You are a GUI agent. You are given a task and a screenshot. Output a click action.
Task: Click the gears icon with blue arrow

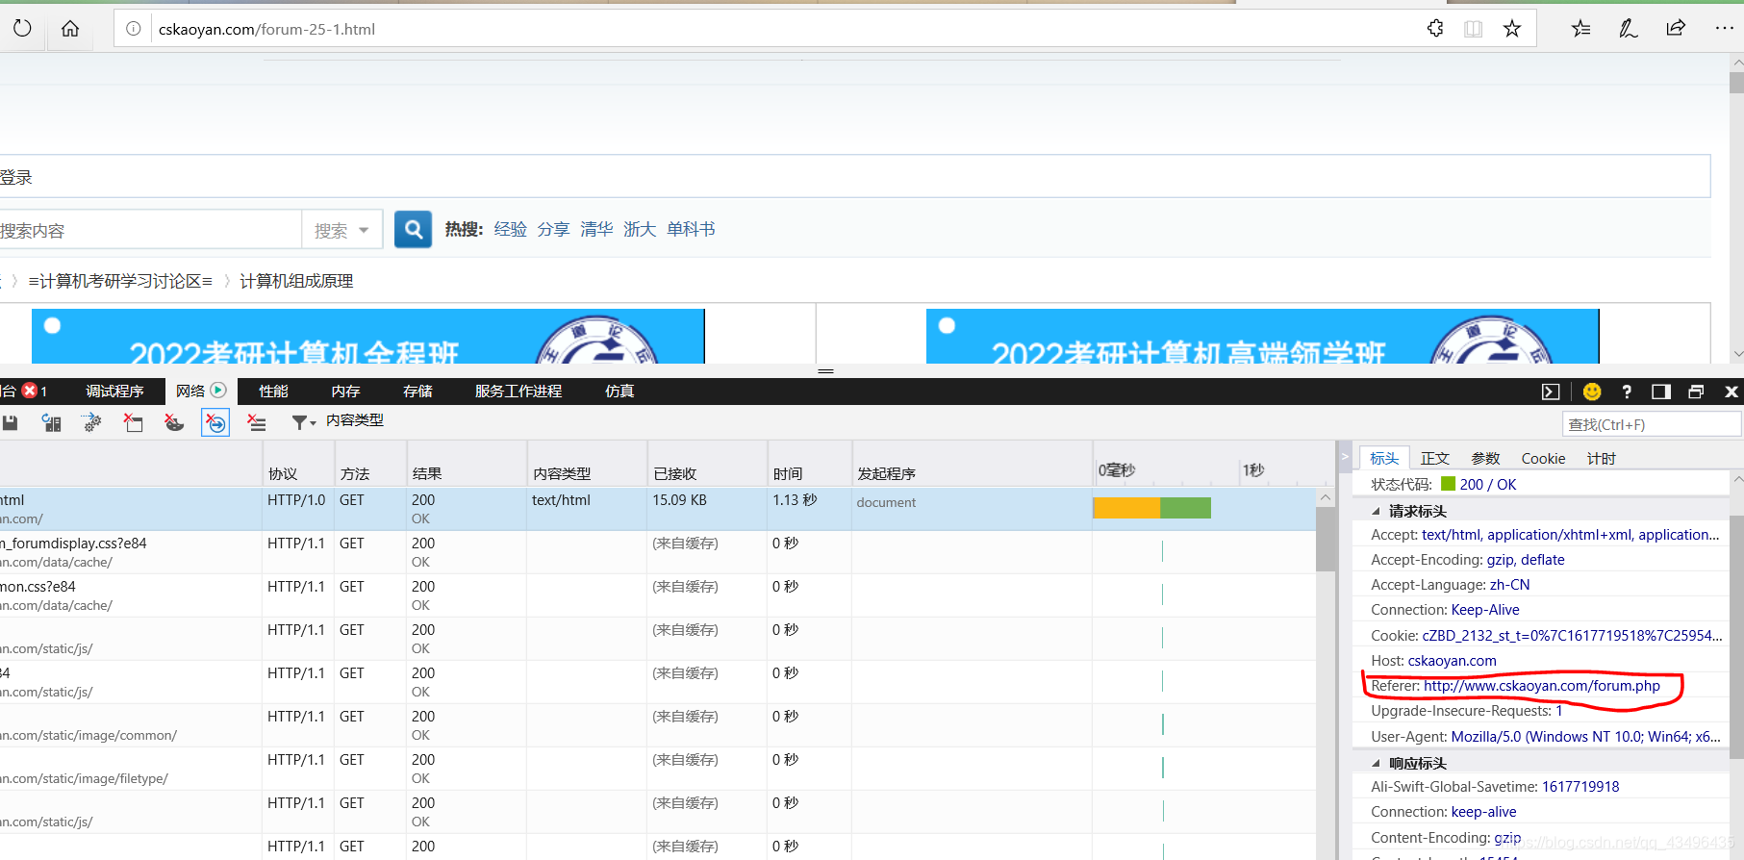[91, 422]
